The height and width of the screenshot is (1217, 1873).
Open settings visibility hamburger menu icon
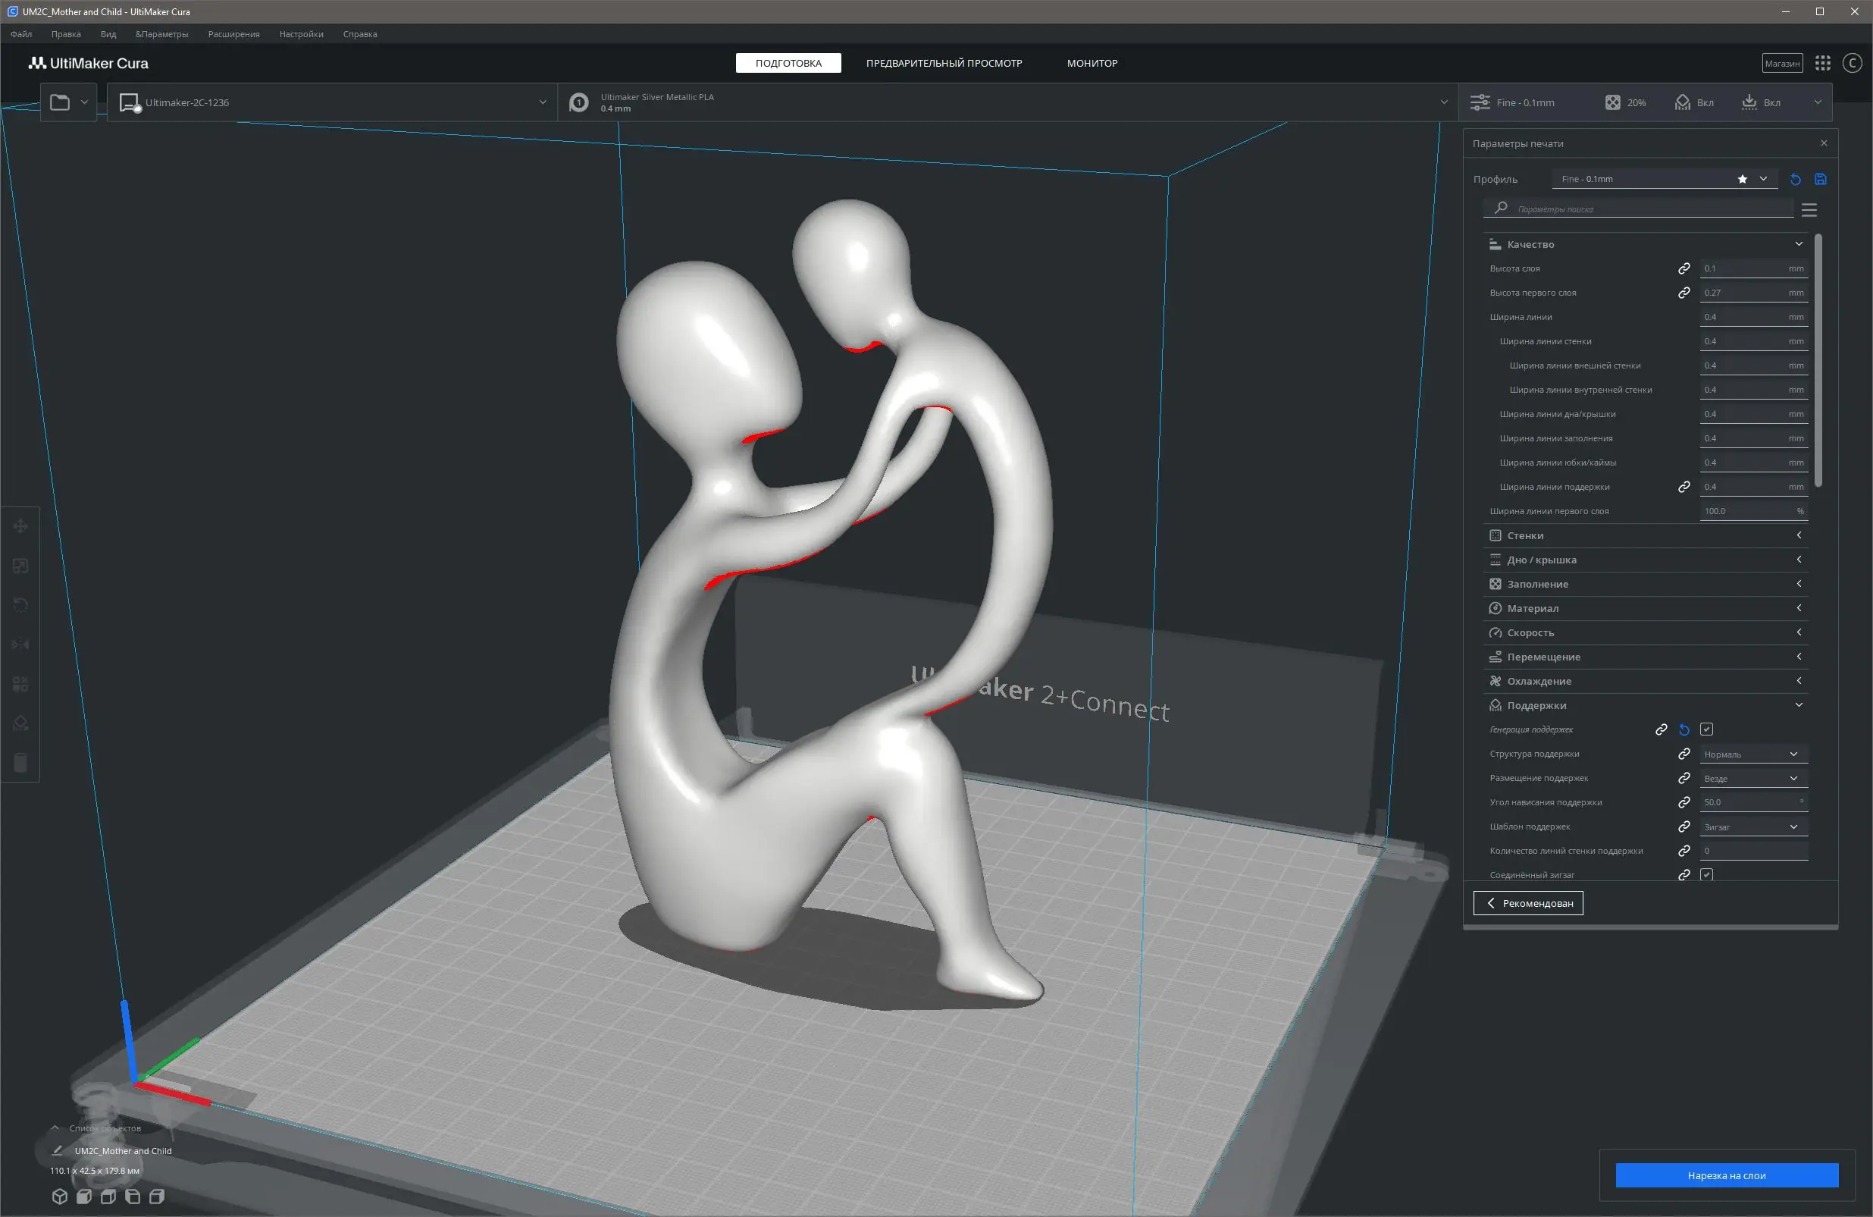coord(1809,209)
